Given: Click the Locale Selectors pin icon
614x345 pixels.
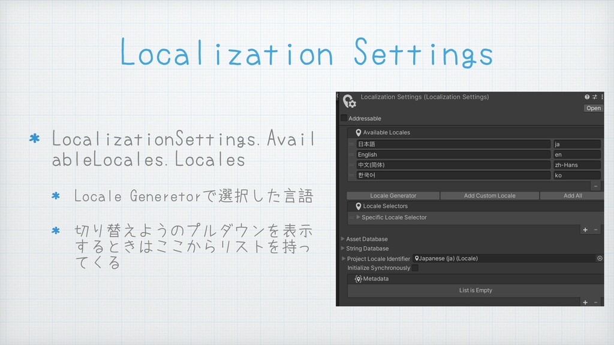Looking at the screenshot, I should [359, 206].
